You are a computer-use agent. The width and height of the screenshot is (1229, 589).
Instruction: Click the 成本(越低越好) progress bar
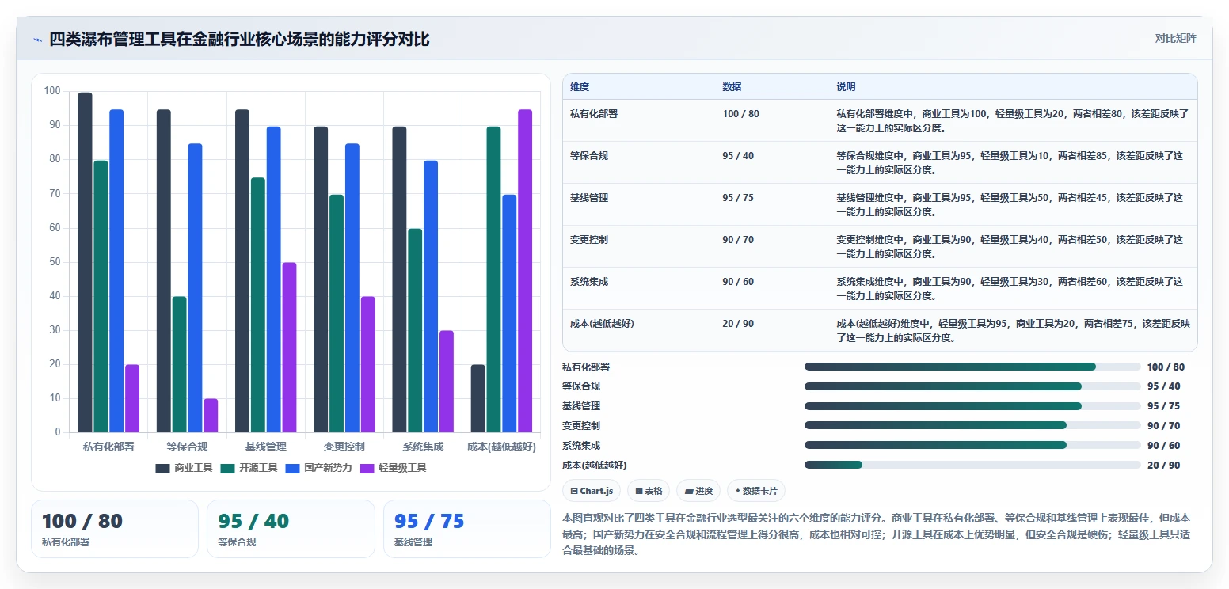coord(972,465)
